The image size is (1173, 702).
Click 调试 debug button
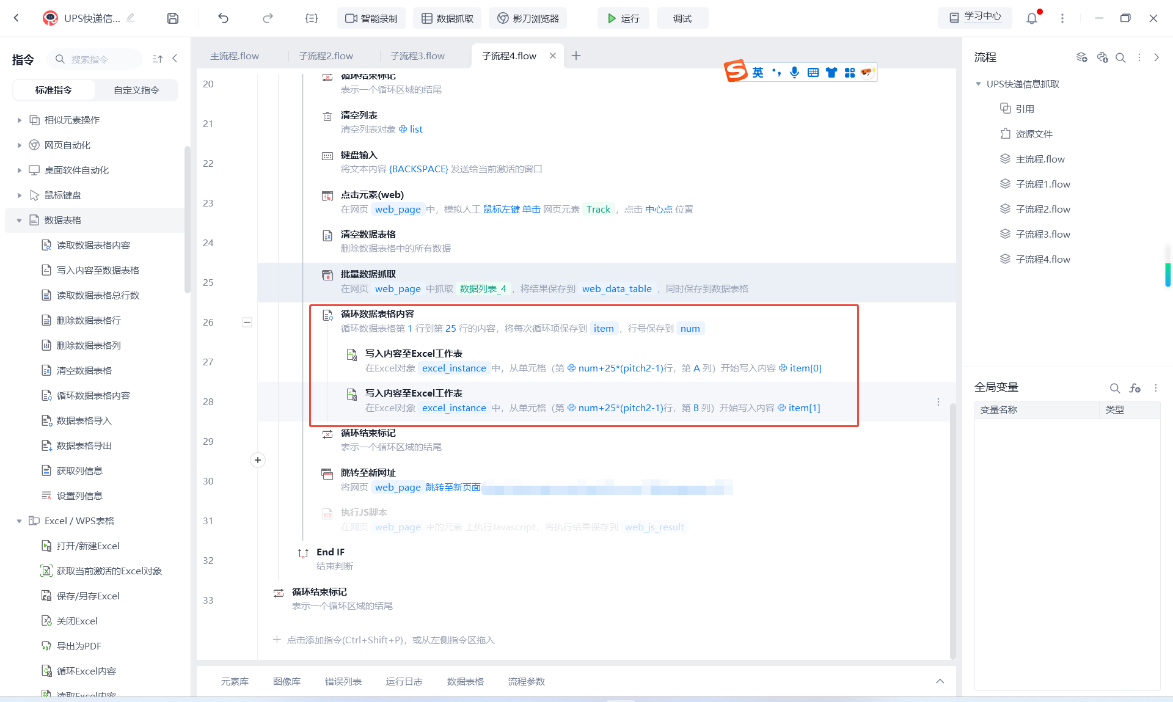(682, 18)
